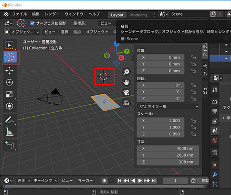Click the timeline horizontal scrollbar

104,186
